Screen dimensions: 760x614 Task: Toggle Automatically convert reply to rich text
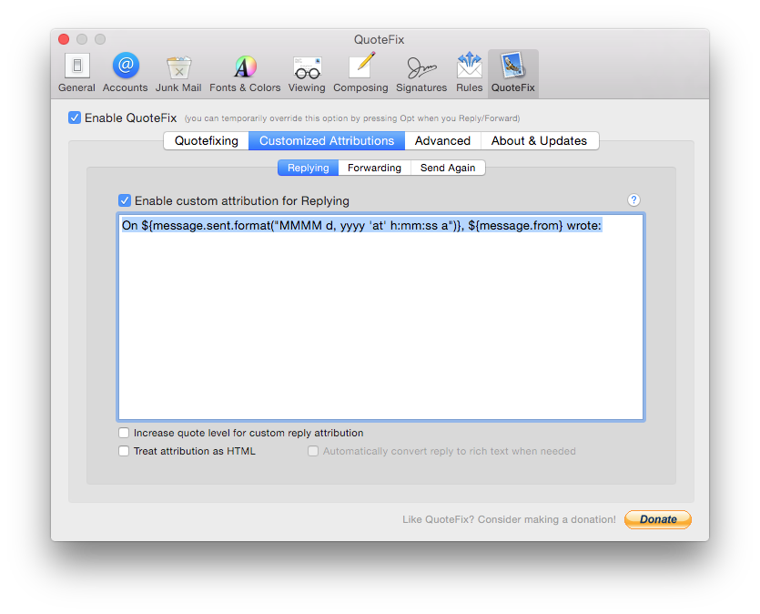click(313, 451)
